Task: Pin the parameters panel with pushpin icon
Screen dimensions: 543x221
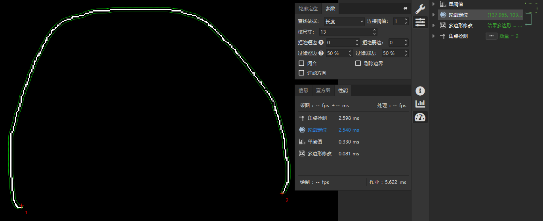Action: tap(405, 8)
